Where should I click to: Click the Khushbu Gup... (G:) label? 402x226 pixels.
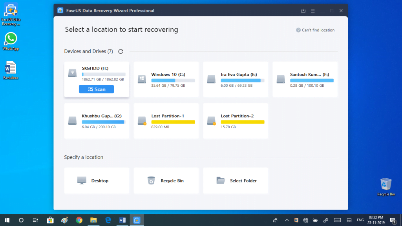coord(102,116)
